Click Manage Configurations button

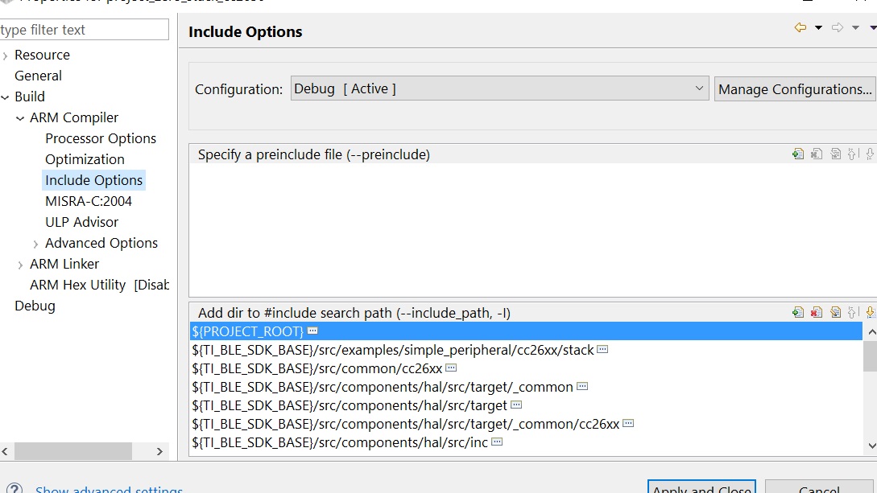(795, 89)
